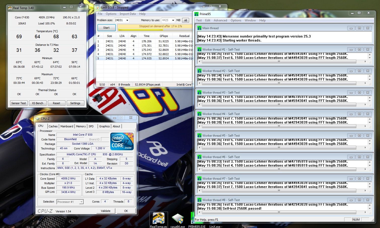380x228 pixels.
Task: Click the LinX title bar checkmark icon
Action: 98,7
